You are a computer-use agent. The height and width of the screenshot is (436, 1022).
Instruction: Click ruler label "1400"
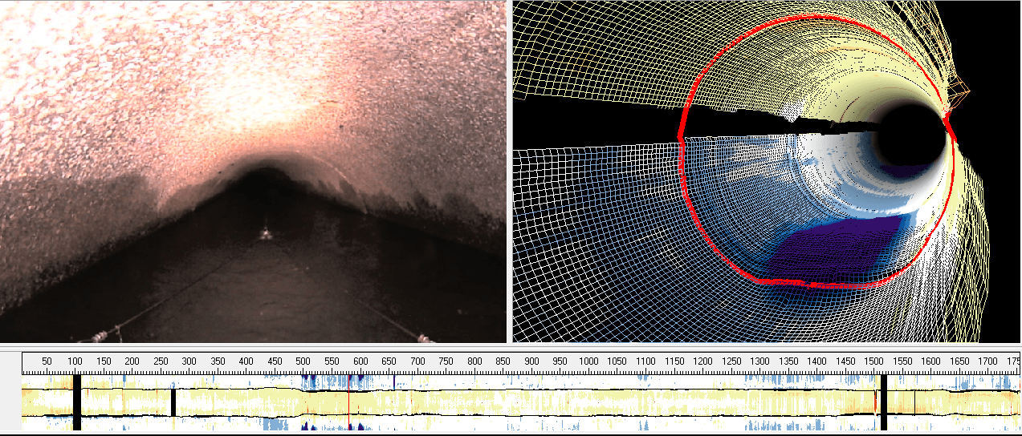pyautogui.click(x=816, y=362)
